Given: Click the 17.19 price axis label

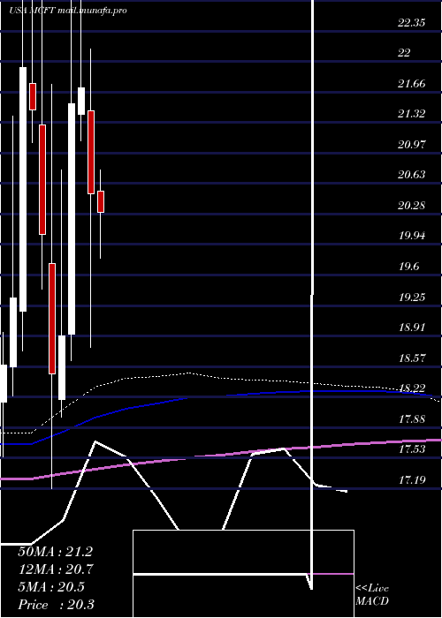Looking at the screenshot, I should (x=411, y=479).
